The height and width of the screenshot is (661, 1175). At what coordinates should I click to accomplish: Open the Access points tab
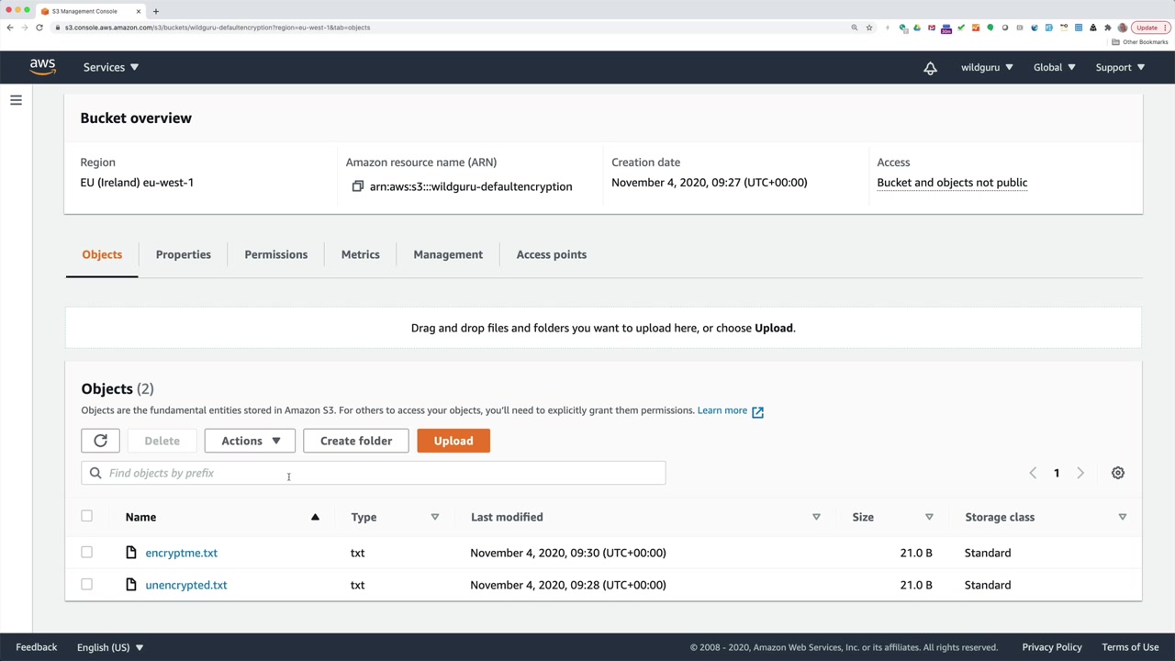pos(551,254)
